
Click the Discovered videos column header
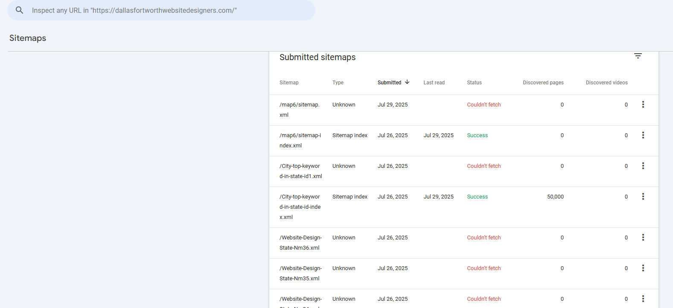pos(606,83)
